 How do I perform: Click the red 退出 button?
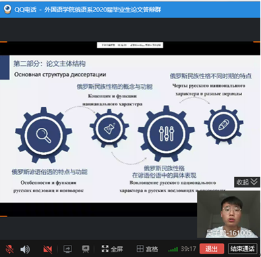pos(212,249)
